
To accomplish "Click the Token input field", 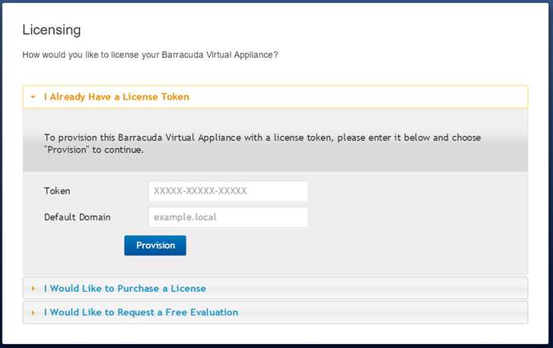I will point(228,191).
